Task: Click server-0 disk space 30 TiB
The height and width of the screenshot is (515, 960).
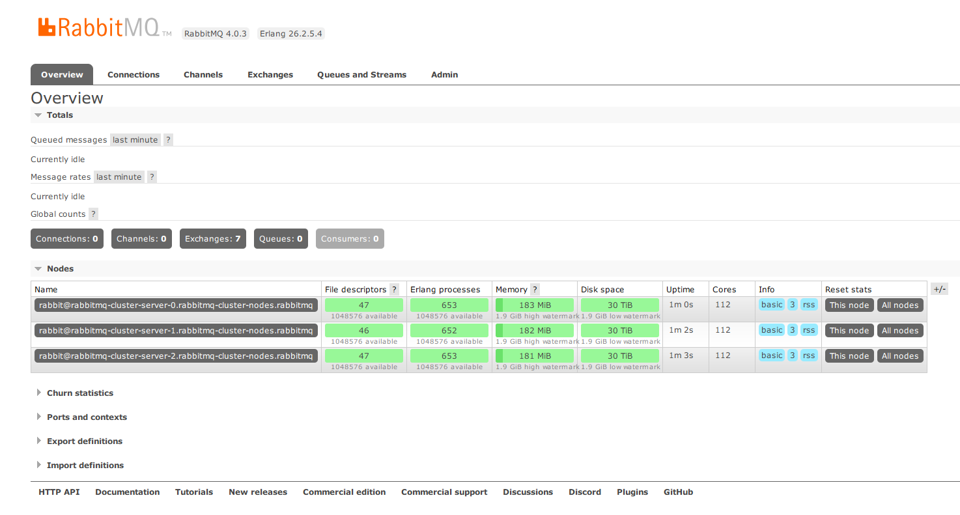Action: (x=620, y=305)
